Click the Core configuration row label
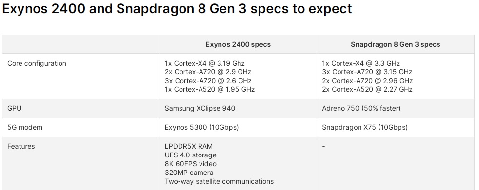The width and height of the screenshot is (479, 190). (x=37, y=63)
